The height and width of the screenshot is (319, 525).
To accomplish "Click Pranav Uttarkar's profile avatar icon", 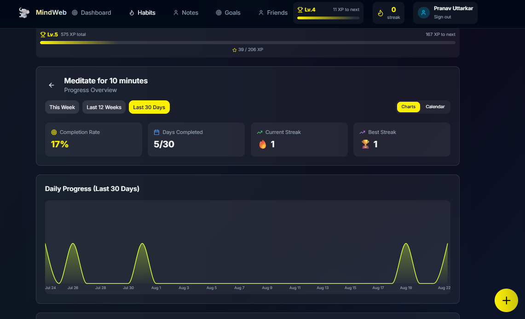I will click(x=423, y=12).
